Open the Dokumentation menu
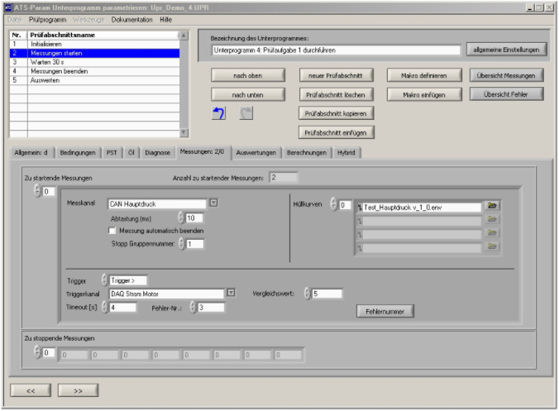 pyautogui.click(x=132, y=20)
